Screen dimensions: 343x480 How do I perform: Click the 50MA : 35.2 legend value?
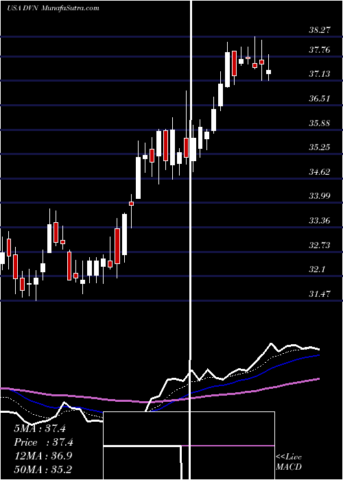pyautogui.click(x=43, y=469)
